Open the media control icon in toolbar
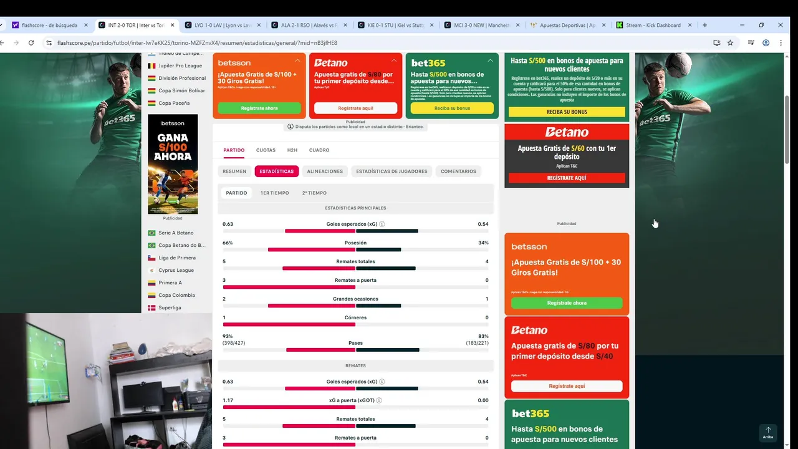 pyautogui.click(x=751, y=43)
